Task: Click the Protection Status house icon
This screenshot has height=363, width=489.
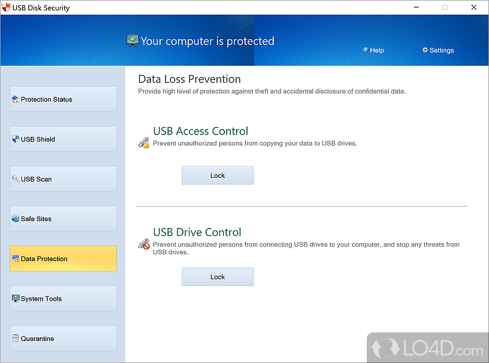Action: pyautogui.click(x=16, y=99)
